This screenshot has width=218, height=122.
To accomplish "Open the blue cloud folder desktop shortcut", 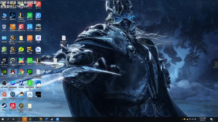I will [38, 84].
